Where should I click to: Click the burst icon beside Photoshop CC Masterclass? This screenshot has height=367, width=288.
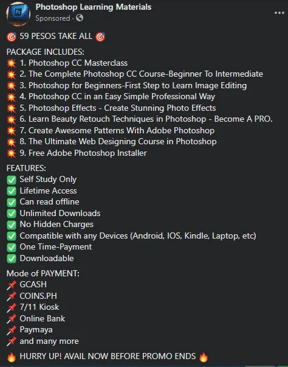pos(12,63)
